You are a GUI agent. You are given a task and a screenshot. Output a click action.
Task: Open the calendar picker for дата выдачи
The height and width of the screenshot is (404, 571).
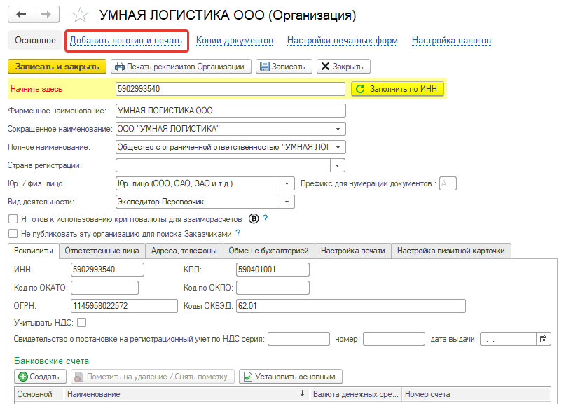[543, 339]
